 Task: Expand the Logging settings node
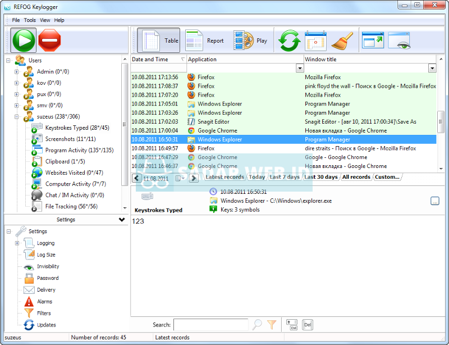coord(17,243)
